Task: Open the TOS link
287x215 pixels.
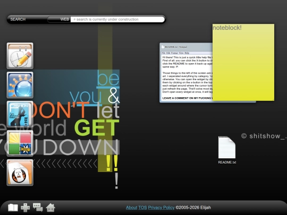Action: (142, 208)
